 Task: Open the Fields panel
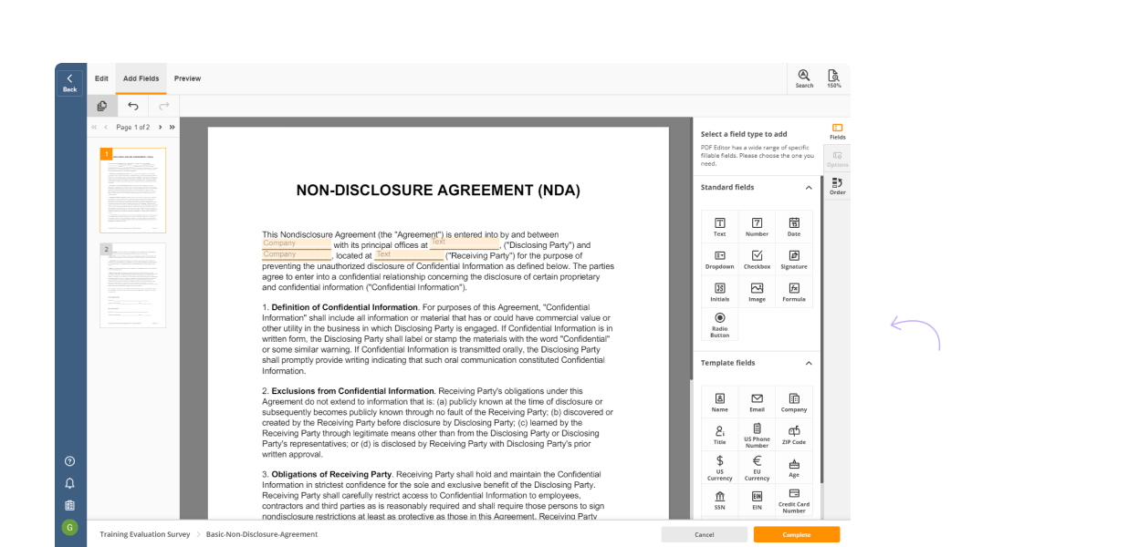pyautogui.click(x=836, y=130)
